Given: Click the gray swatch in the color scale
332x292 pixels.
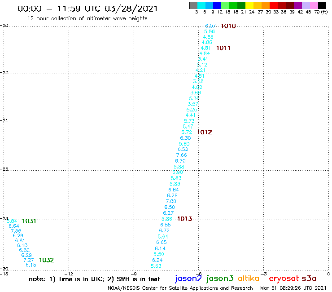Looking at the screenshot, I should pos(193,5).
